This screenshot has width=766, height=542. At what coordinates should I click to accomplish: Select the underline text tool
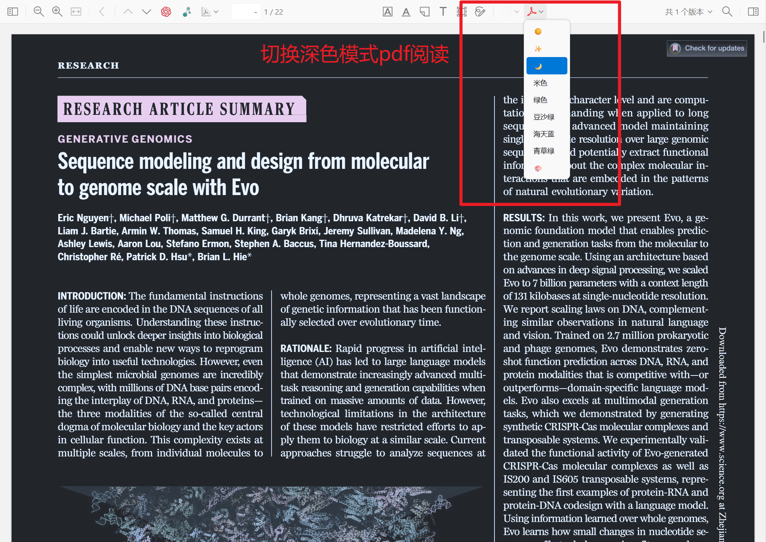(x=406, y=12)
